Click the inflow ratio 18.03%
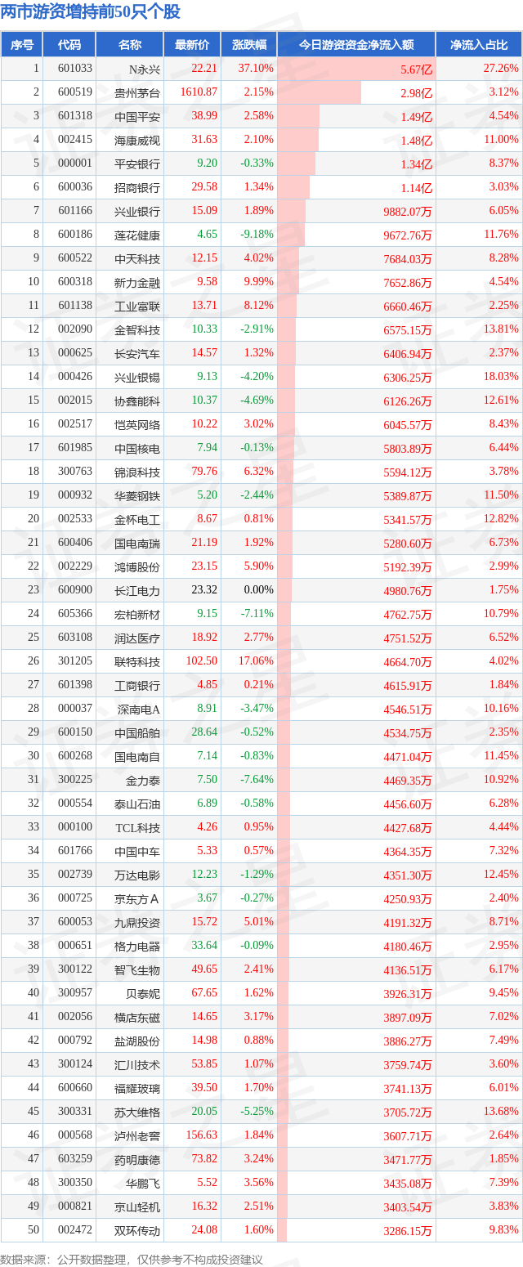The width and height of the screenshot is (523, 1267). click(502, 378)
